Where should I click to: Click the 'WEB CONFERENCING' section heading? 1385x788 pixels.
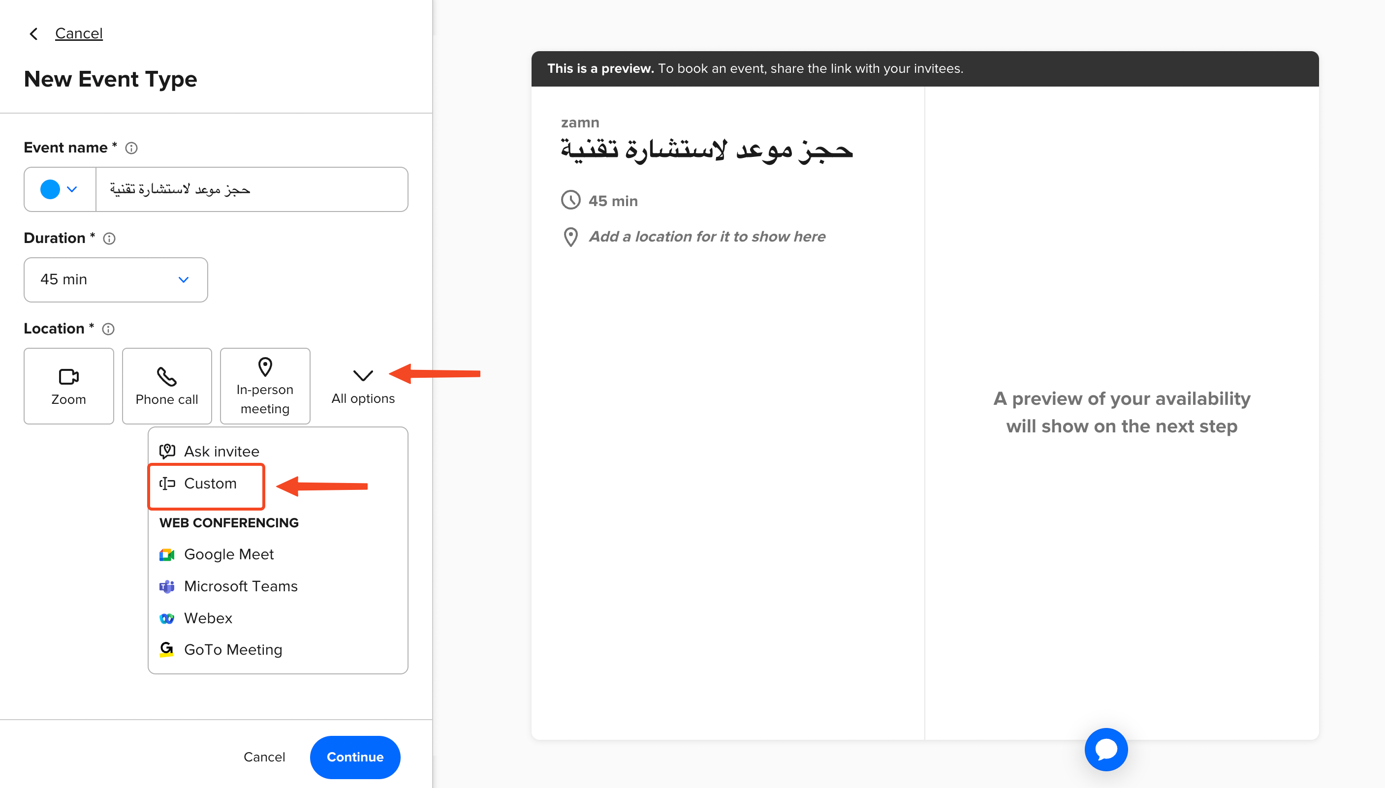pos(229,522)
